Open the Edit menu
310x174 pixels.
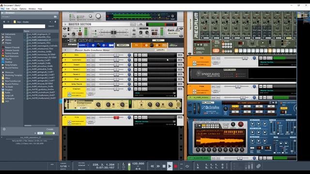(x=8, y=9)
